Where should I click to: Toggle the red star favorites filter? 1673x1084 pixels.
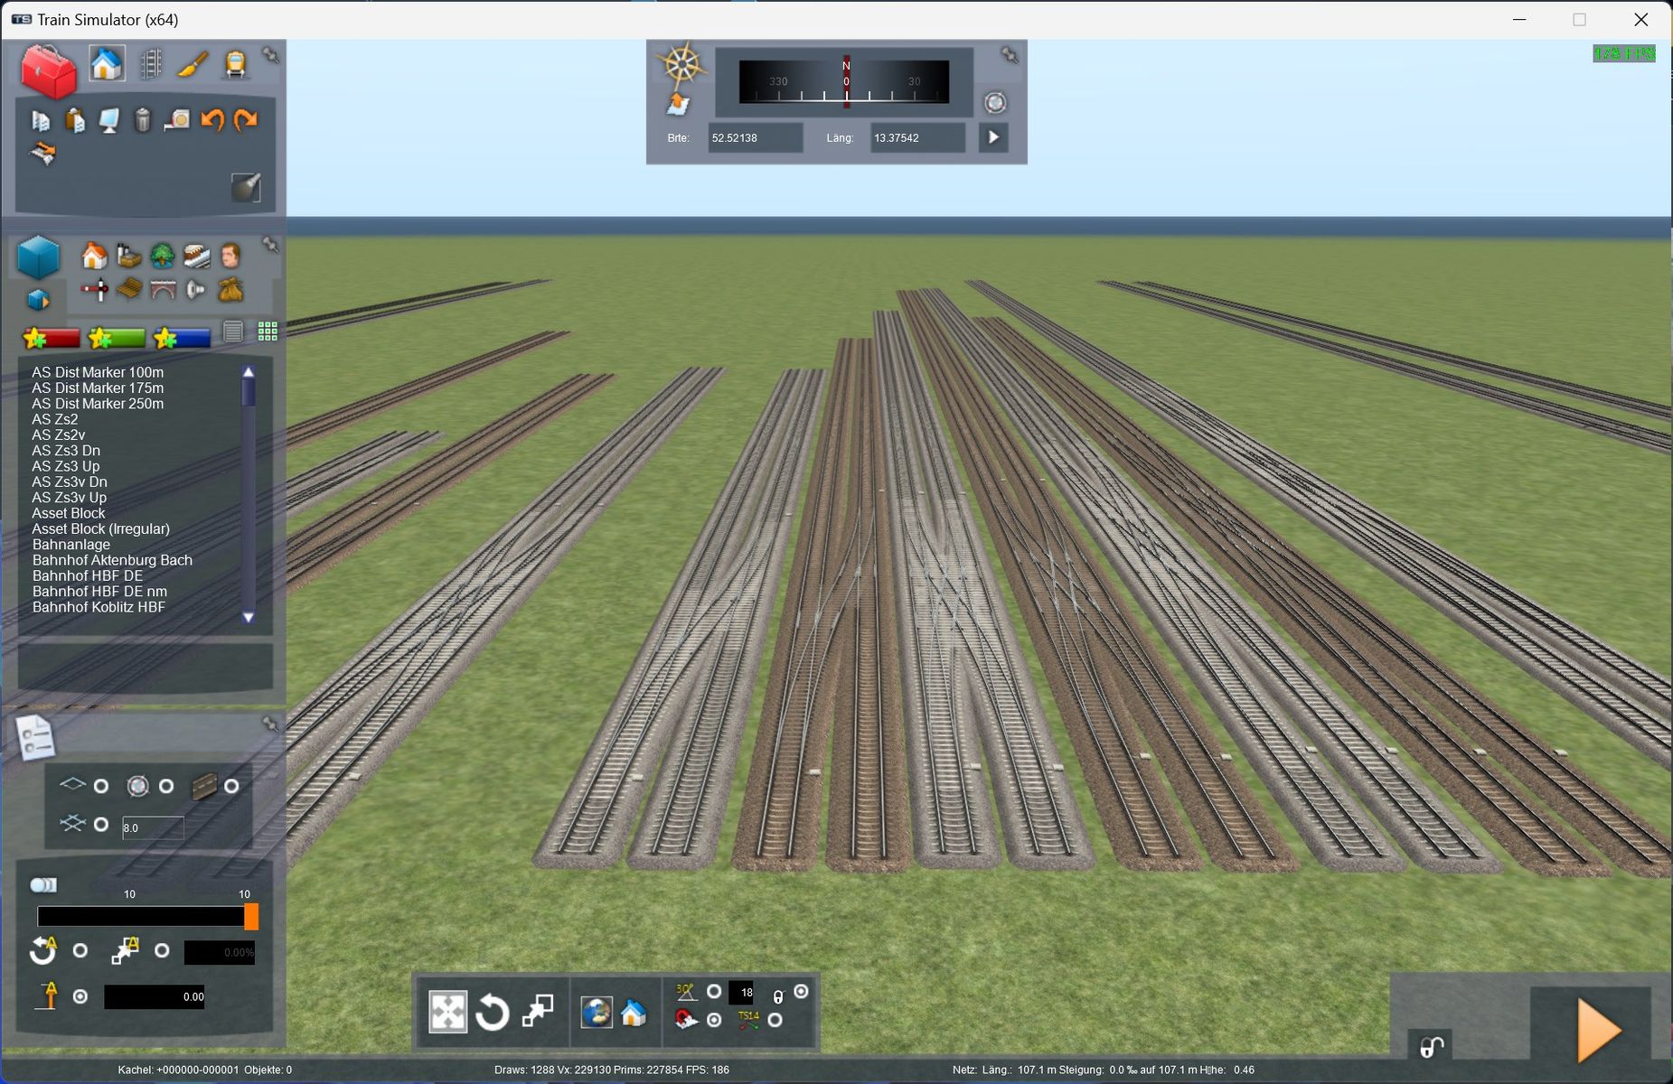[x=52, y=338]
